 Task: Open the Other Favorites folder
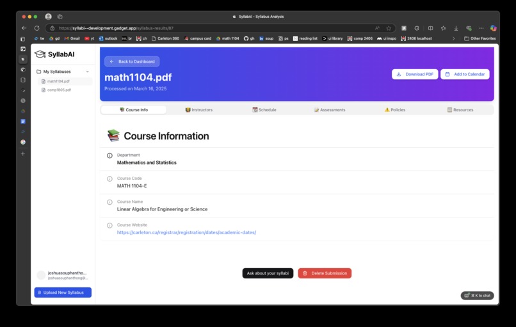coord(480,38)
